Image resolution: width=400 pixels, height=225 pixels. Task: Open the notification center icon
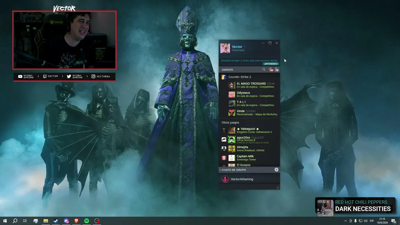(393, 221)
